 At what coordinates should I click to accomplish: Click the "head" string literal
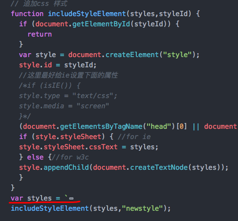(x=159, y=126)
